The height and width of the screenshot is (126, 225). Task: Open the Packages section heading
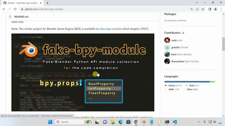pos(170,14)
